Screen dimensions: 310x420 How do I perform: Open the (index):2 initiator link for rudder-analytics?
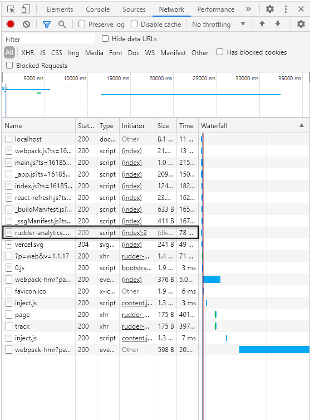click(134, 232)
